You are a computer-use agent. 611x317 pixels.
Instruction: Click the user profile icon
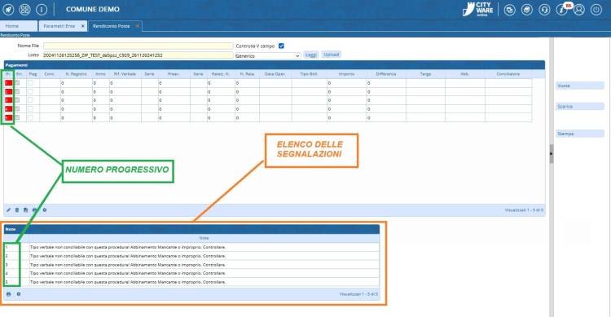pos(579,9)
